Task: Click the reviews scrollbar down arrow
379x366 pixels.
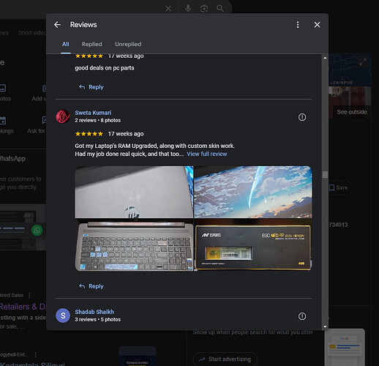Action: 325,326
